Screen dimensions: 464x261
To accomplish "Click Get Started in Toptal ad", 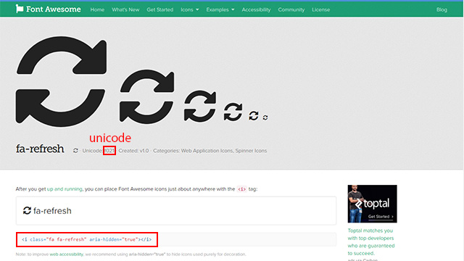I will coord(381,217).
